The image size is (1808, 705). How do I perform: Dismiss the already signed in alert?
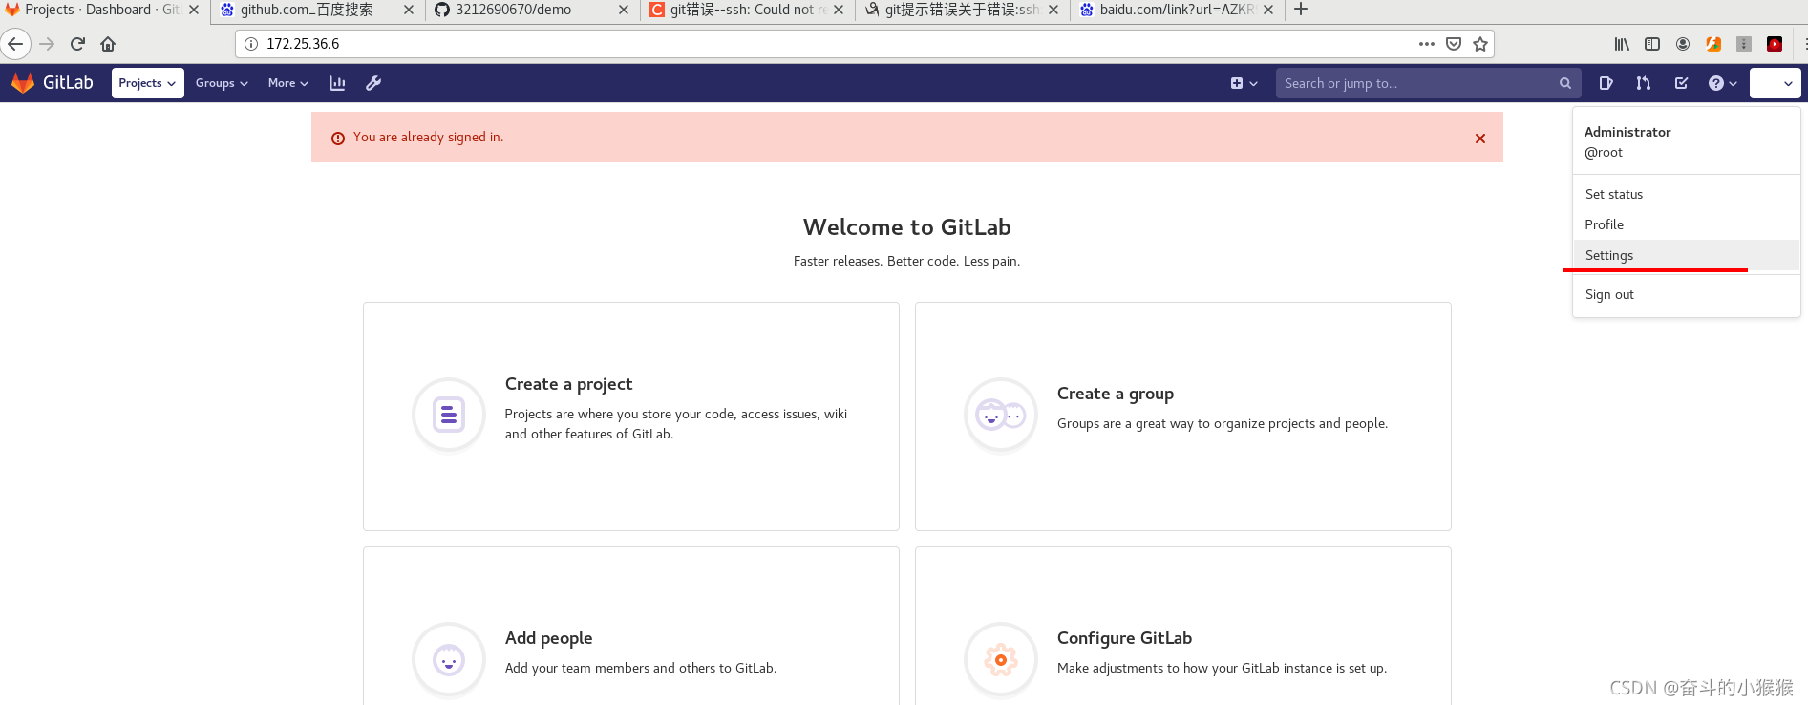click(x=1479, y=139)
